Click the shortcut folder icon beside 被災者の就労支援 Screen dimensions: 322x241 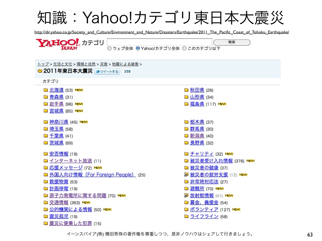point(186,175)
